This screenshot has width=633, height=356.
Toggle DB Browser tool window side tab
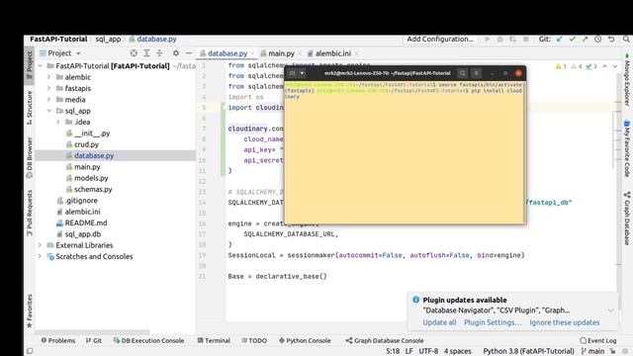click(29, 158)
